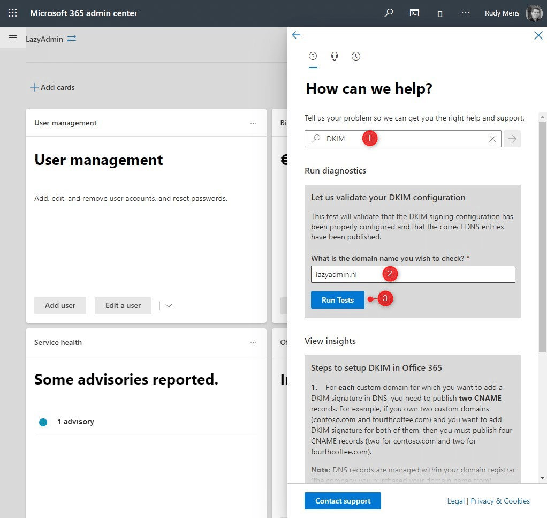Click the help pane scrollbar up arrow
The image size is (547, 518).
[542, 117]
